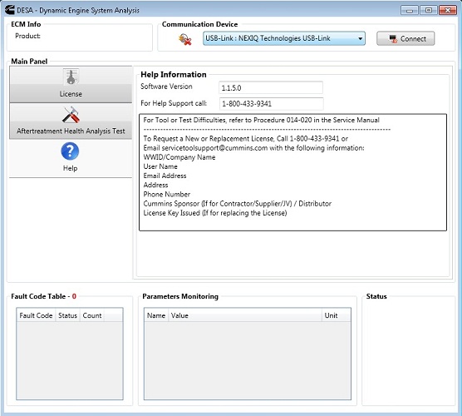Click the Help Support phone number field

tap(272, 104)
